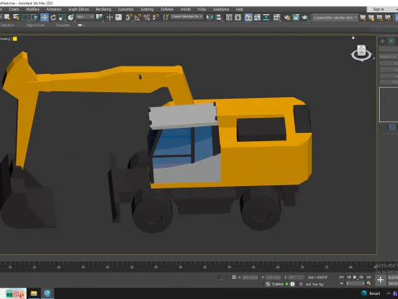Show hidden system tray icons
The width and height of the screenshot is (398, 299).
pyautogui.click(x=388, y=293)
